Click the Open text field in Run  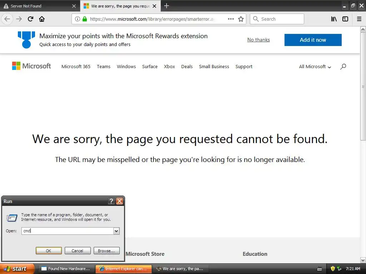point(68,231)
